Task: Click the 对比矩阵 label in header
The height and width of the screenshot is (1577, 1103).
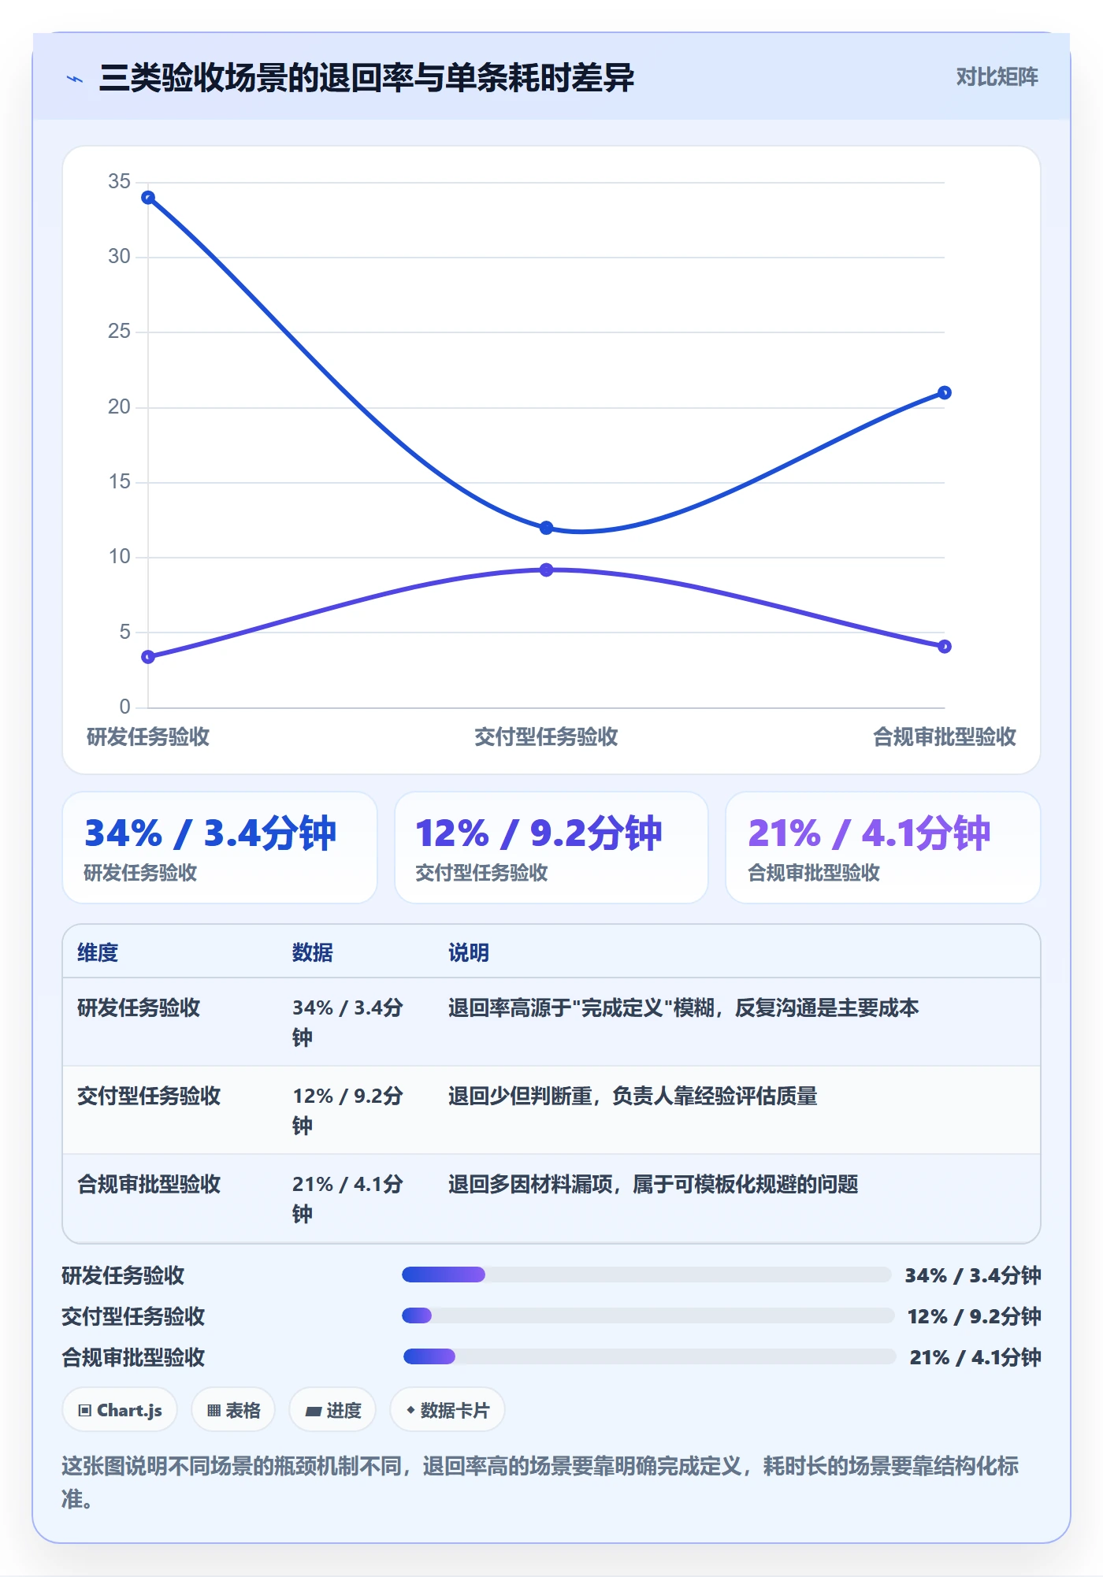Action: 997,77
